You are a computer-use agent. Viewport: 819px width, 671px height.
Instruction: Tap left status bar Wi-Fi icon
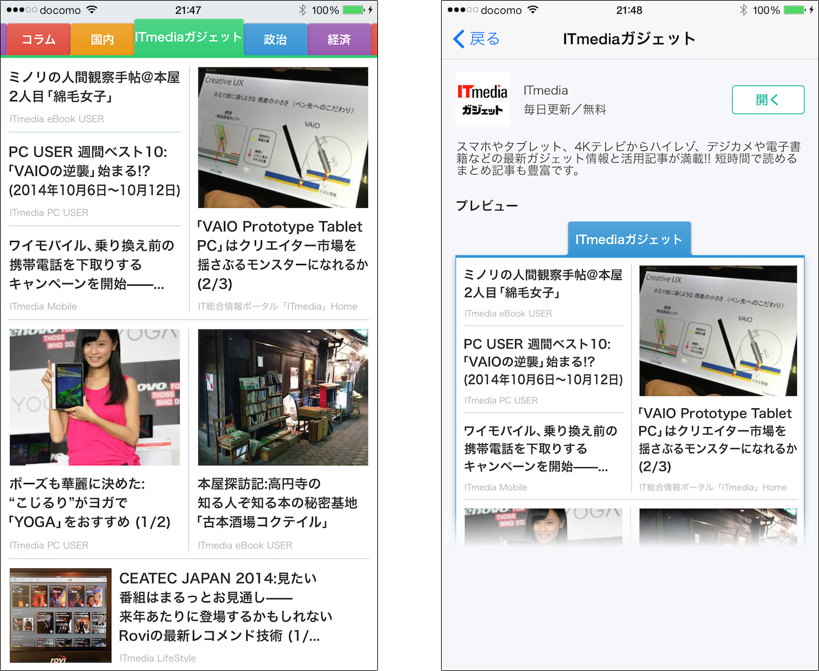(92, 10)
